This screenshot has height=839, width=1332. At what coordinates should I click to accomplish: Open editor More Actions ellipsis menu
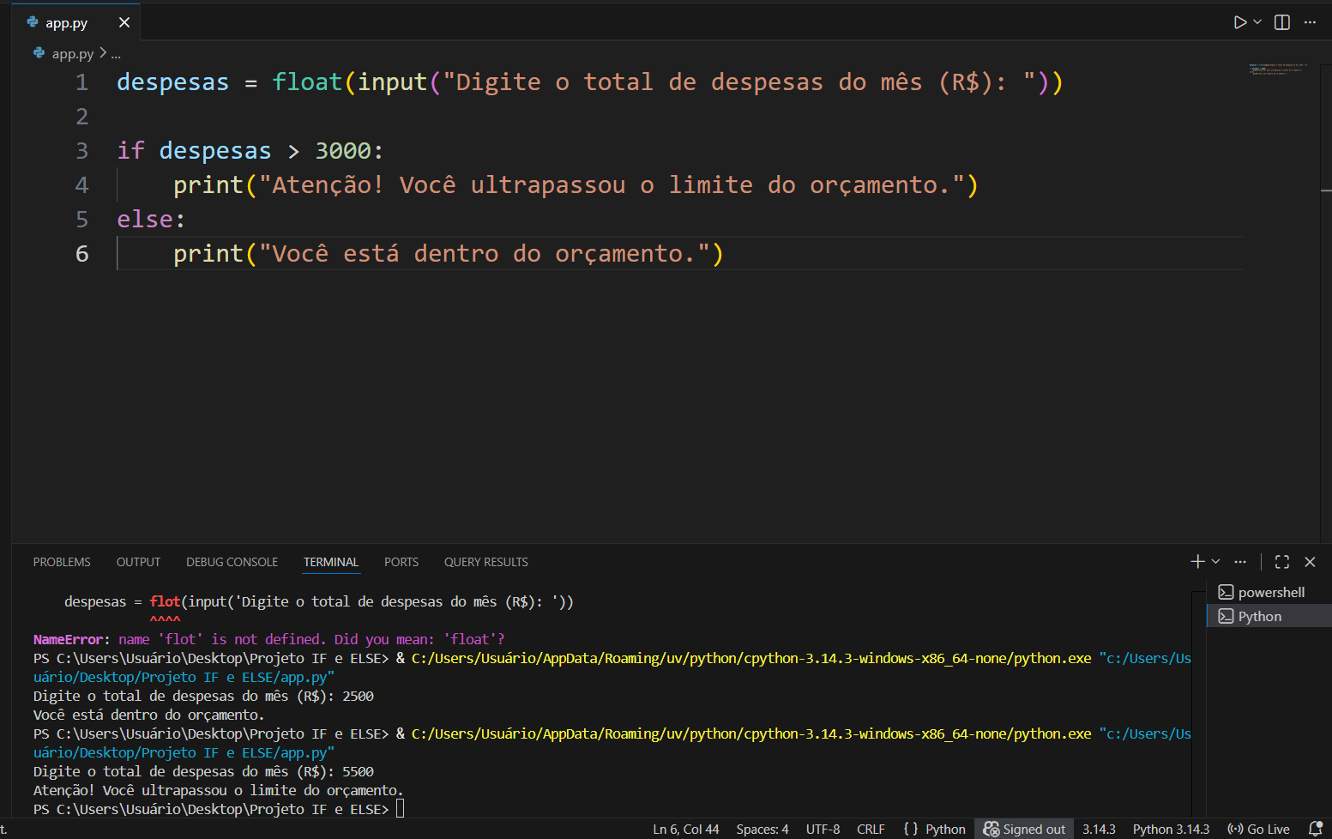[1310, 22]
